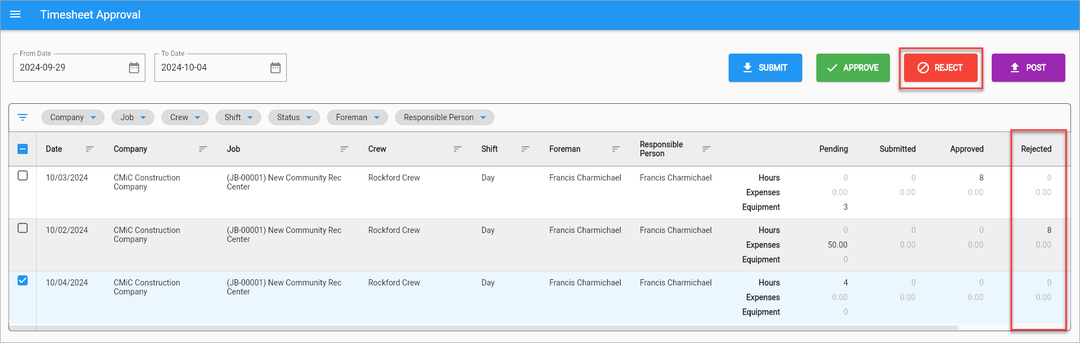
Task: Click the Rejected column header
Action: 1036,149
